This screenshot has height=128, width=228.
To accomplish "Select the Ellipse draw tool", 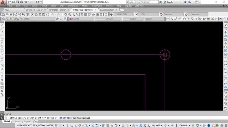I will pos(2,58).
